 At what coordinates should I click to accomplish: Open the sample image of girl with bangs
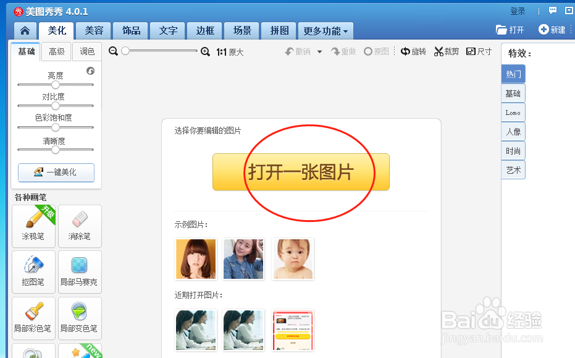[x=196, y=259]
